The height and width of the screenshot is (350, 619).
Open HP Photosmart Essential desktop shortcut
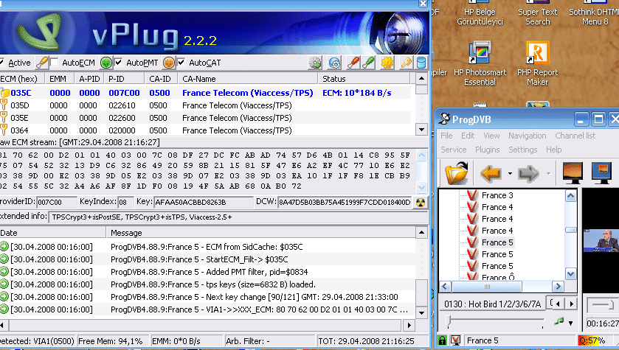point(480,63)
